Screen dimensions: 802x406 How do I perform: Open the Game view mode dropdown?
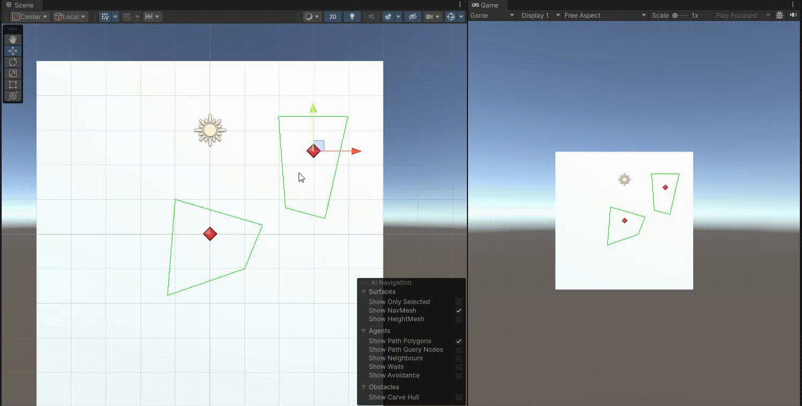[x=492, y=16]
